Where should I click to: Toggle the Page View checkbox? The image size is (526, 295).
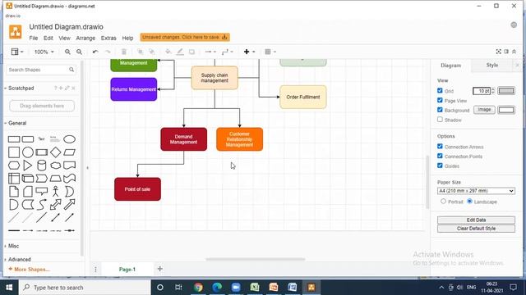pyautogui.click(x=440, y=100)
